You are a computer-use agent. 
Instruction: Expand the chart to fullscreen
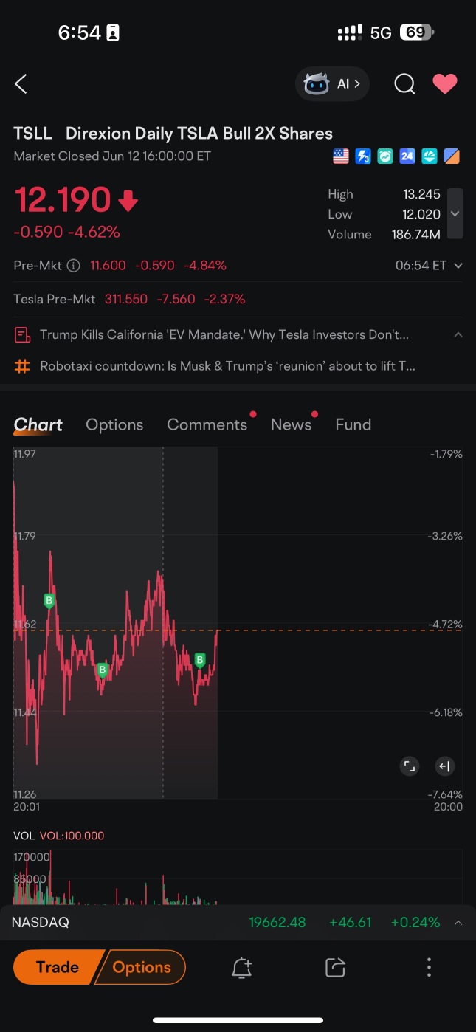(x=410, y=766)
